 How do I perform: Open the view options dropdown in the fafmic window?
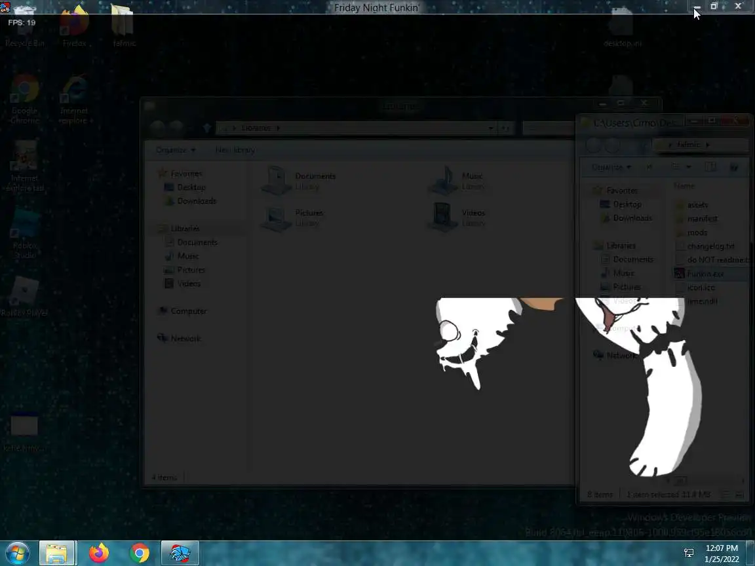point(689,167)
